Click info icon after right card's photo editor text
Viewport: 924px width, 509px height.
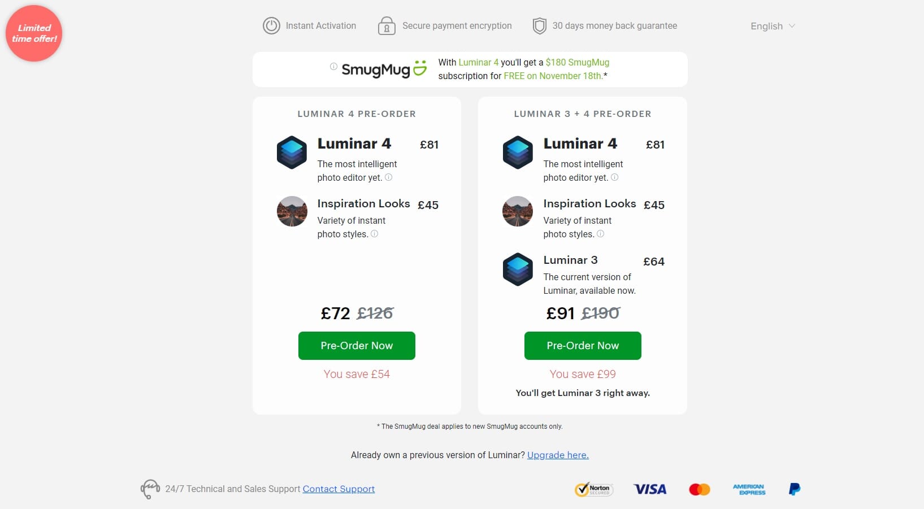coord(615,177)
